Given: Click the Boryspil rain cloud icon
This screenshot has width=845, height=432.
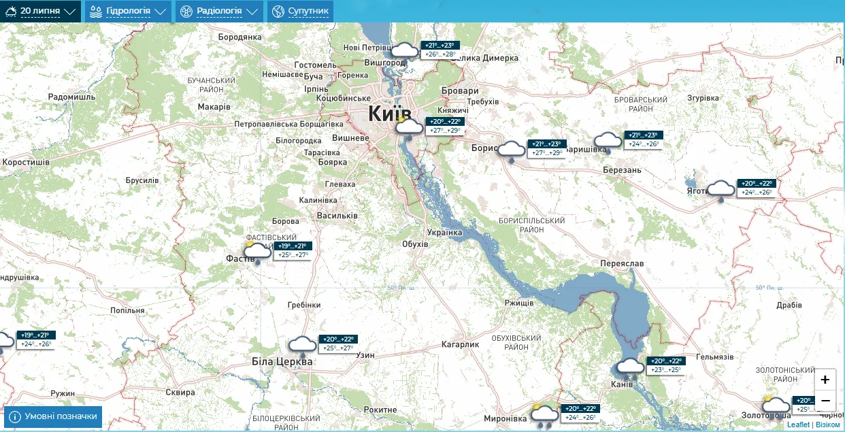Looking at the screenshot, I should coord(512,150).
